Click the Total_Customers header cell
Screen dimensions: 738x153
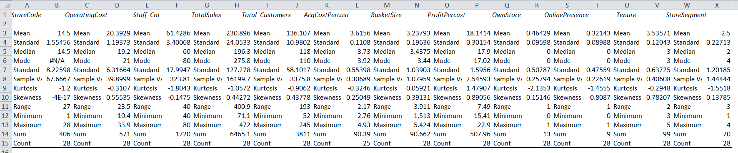(x=266, y=15)
